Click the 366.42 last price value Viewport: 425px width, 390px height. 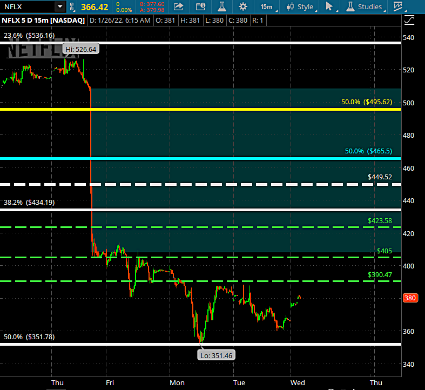pos(95,7)
